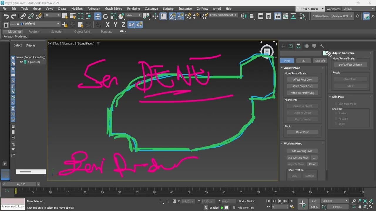Open the project path dropdown
The height and width of the screenshot is (211, 376).
click(x=332, y=16)
